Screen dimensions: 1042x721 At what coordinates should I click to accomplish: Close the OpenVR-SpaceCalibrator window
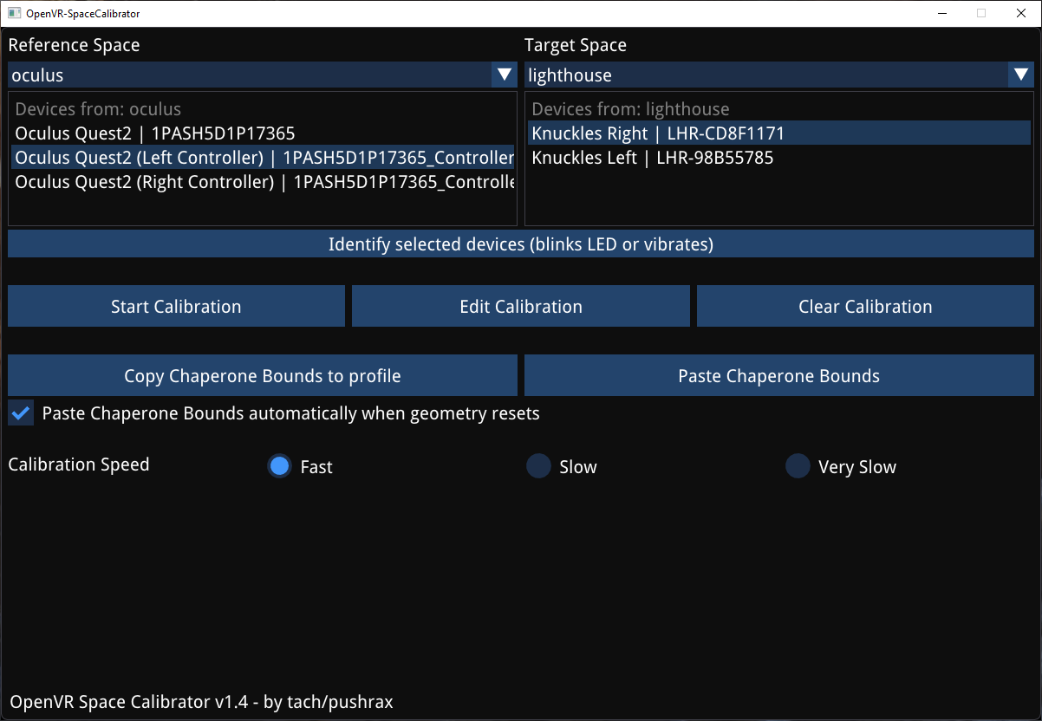1021,13
